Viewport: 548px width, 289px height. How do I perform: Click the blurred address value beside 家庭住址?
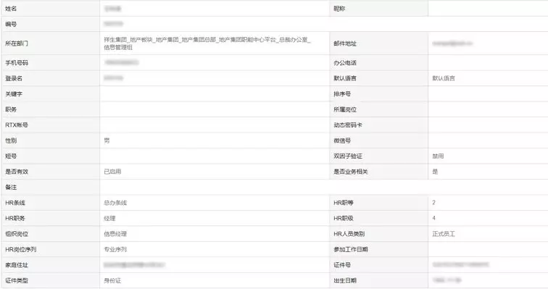[134, 265]
